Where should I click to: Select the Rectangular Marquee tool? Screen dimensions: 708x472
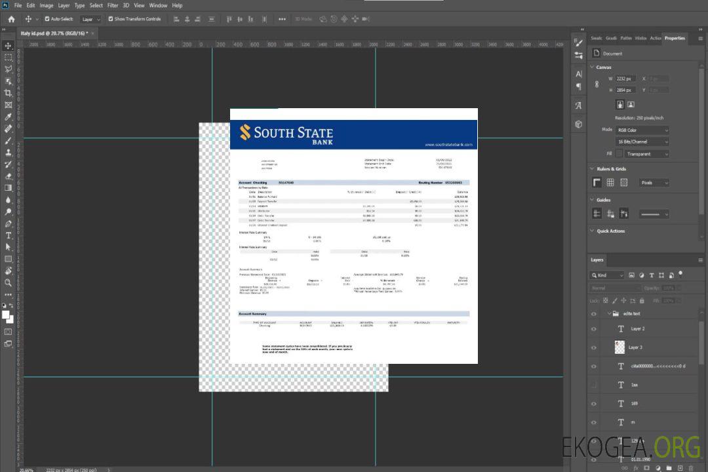(x=8, y=58)
